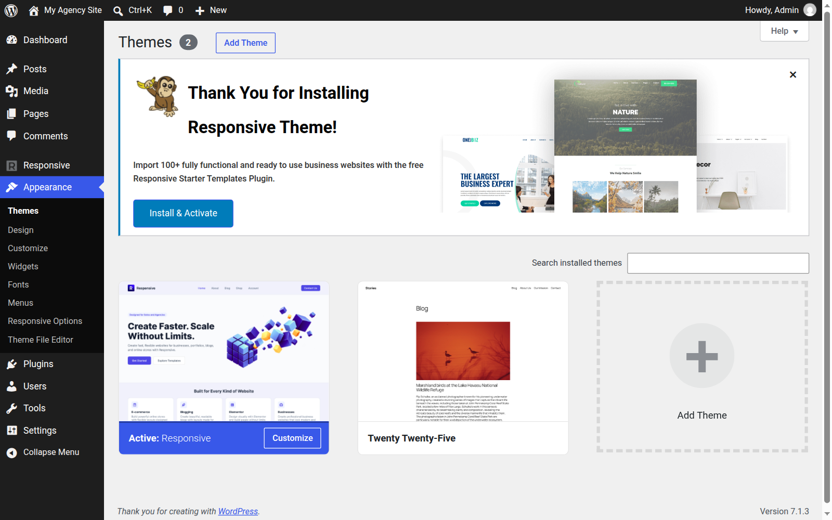Click the Version 7.1.3 footer text
The image size is (832, 520).
coord(784,512)
